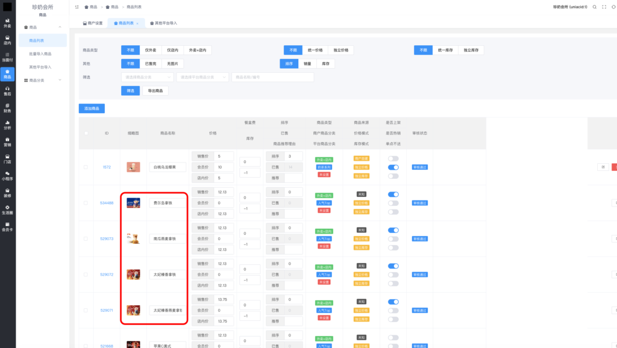Click the 营销 marketing sidebar icon
Image resolution: width=617 pixels, height=348 pixels.
coord(7,141)
